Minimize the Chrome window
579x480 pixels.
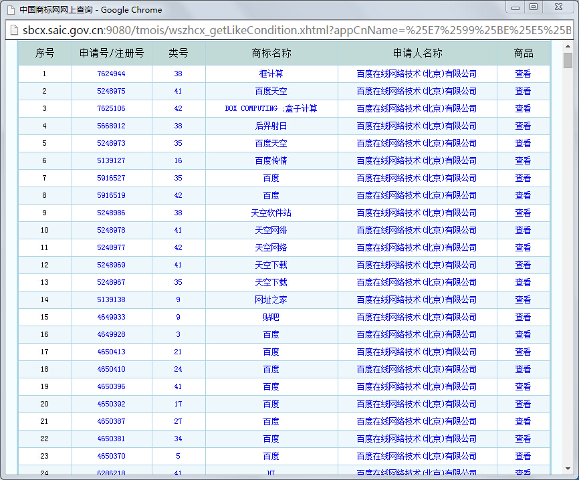click(x=515, y=7)
